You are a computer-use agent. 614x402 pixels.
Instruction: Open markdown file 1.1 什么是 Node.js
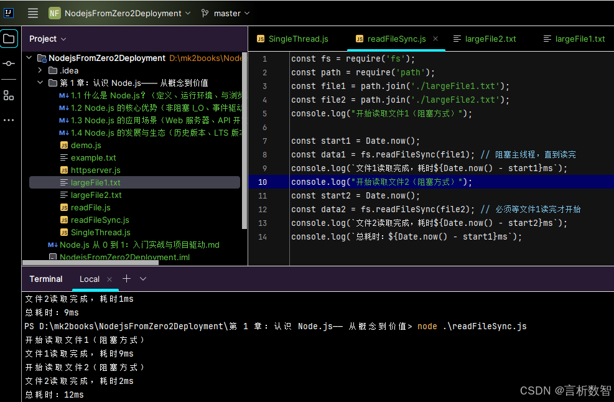coord(151,95)
